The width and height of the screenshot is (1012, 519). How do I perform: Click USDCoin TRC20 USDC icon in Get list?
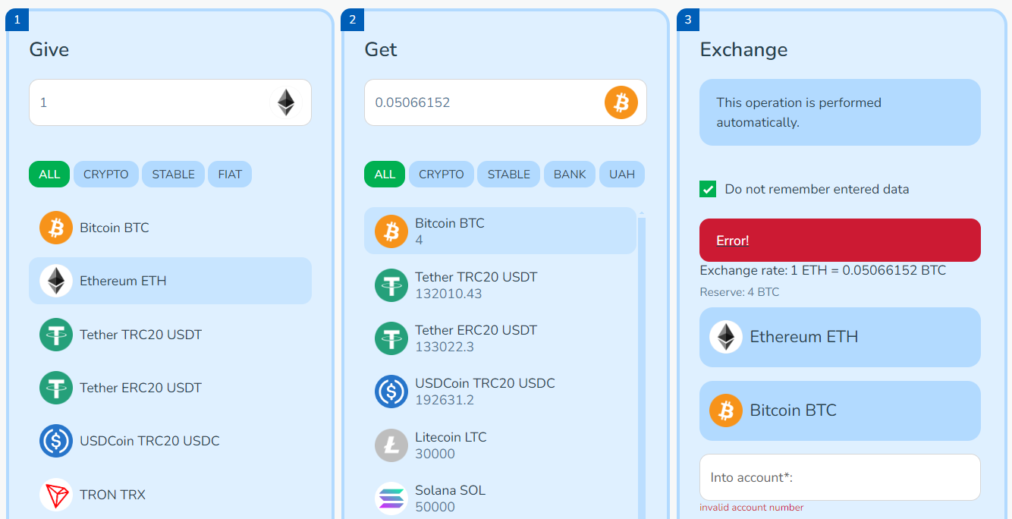point(391,392)
